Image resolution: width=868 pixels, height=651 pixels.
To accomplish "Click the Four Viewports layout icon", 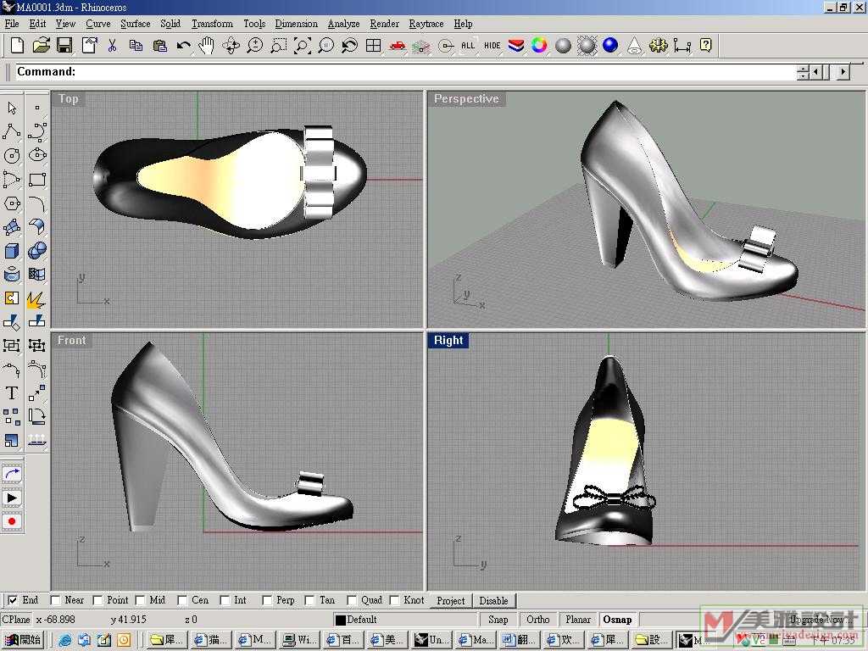I will 373,46.
